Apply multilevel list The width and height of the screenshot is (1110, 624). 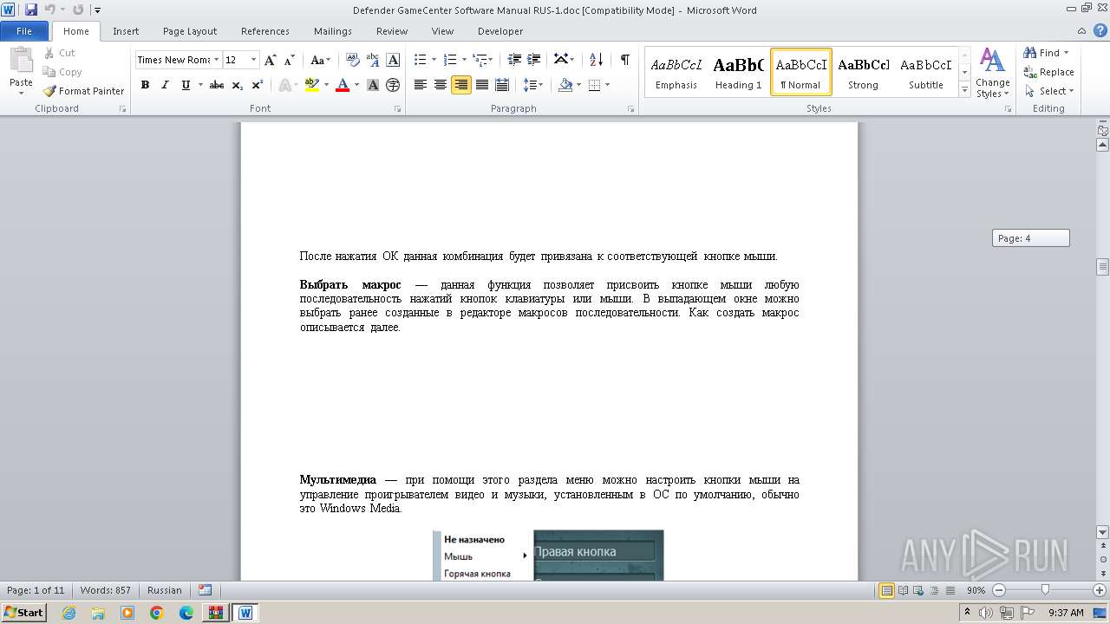coord(480,60)
